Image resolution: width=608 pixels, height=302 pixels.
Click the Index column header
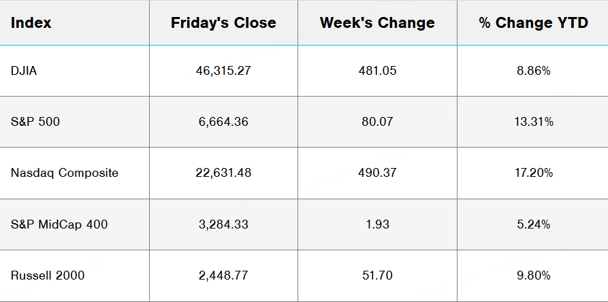point(31,22)
